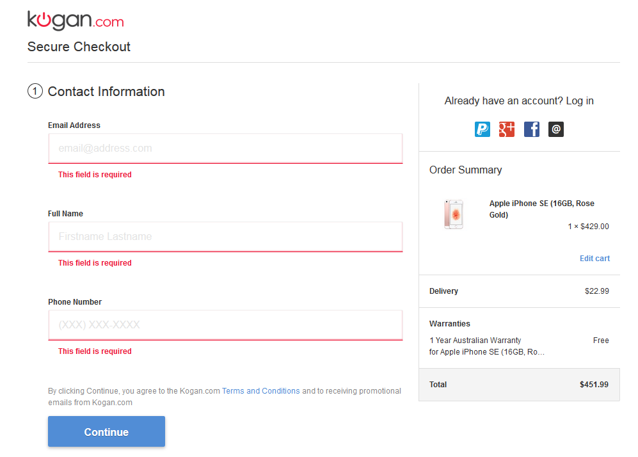This screenshot has height=457, width=638.
Task: Click the step 1 circle icon
Action: [35, 92]
